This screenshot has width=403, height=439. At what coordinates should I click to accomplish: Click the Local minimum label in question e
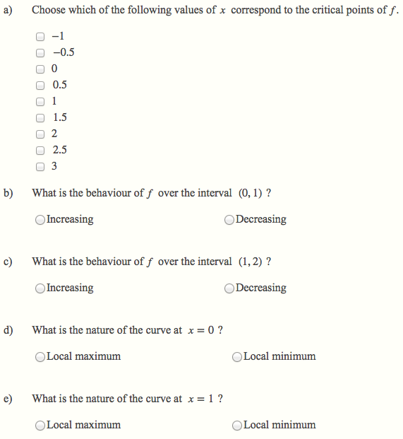point(279,425)
